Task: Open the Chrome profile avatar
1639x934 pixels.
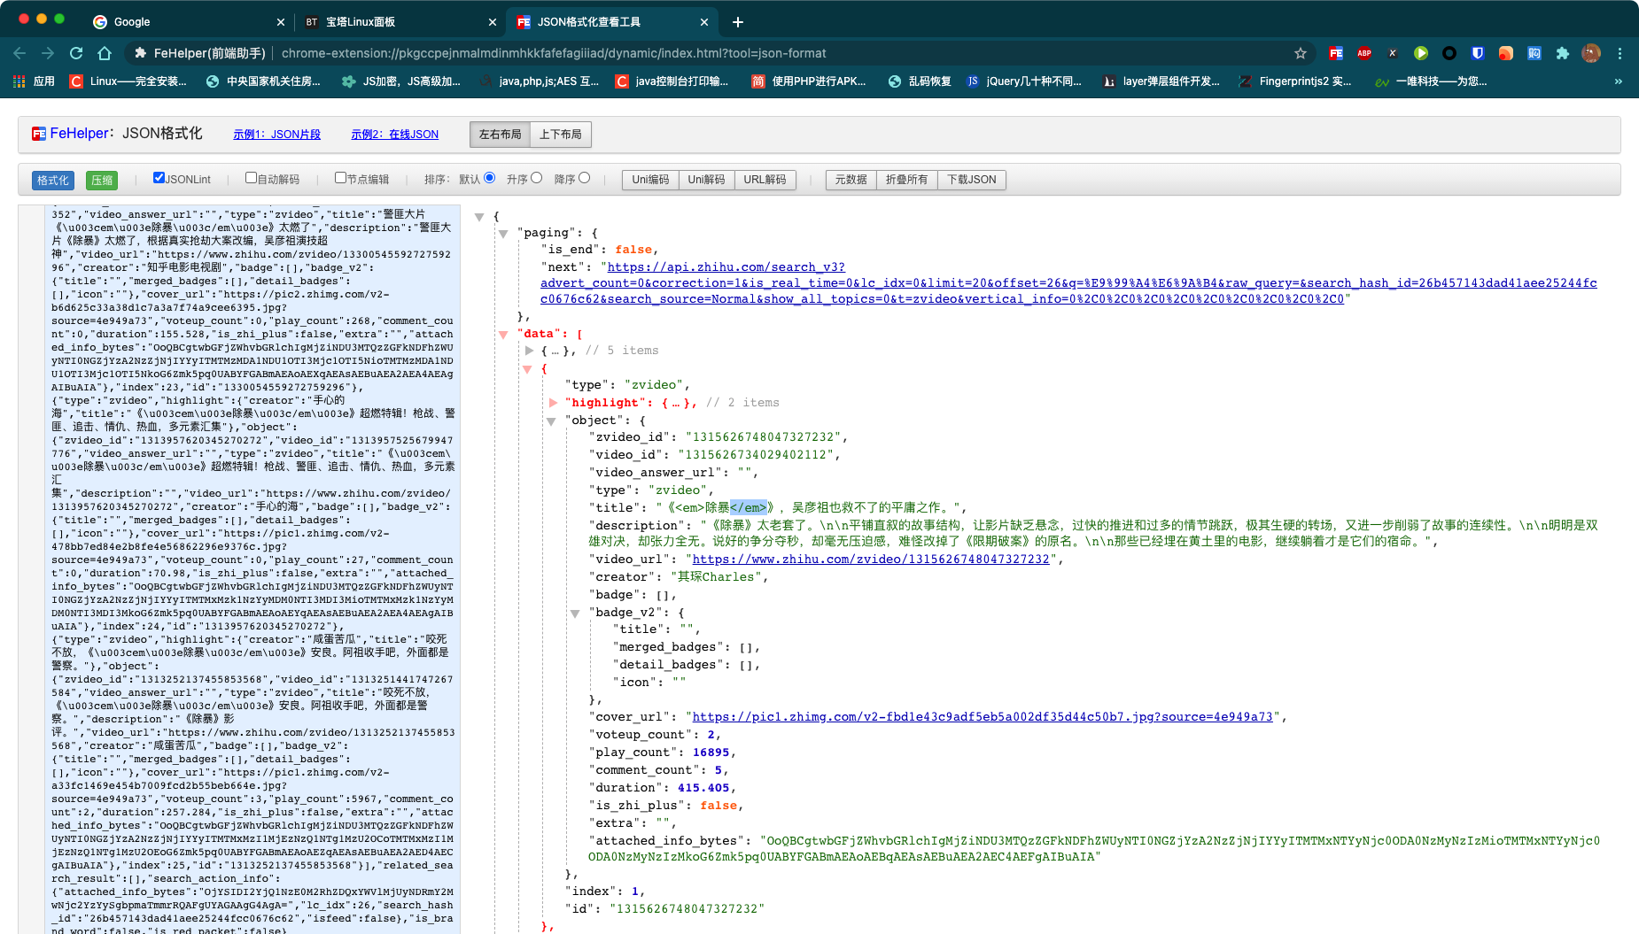Action: [1591, 53]
